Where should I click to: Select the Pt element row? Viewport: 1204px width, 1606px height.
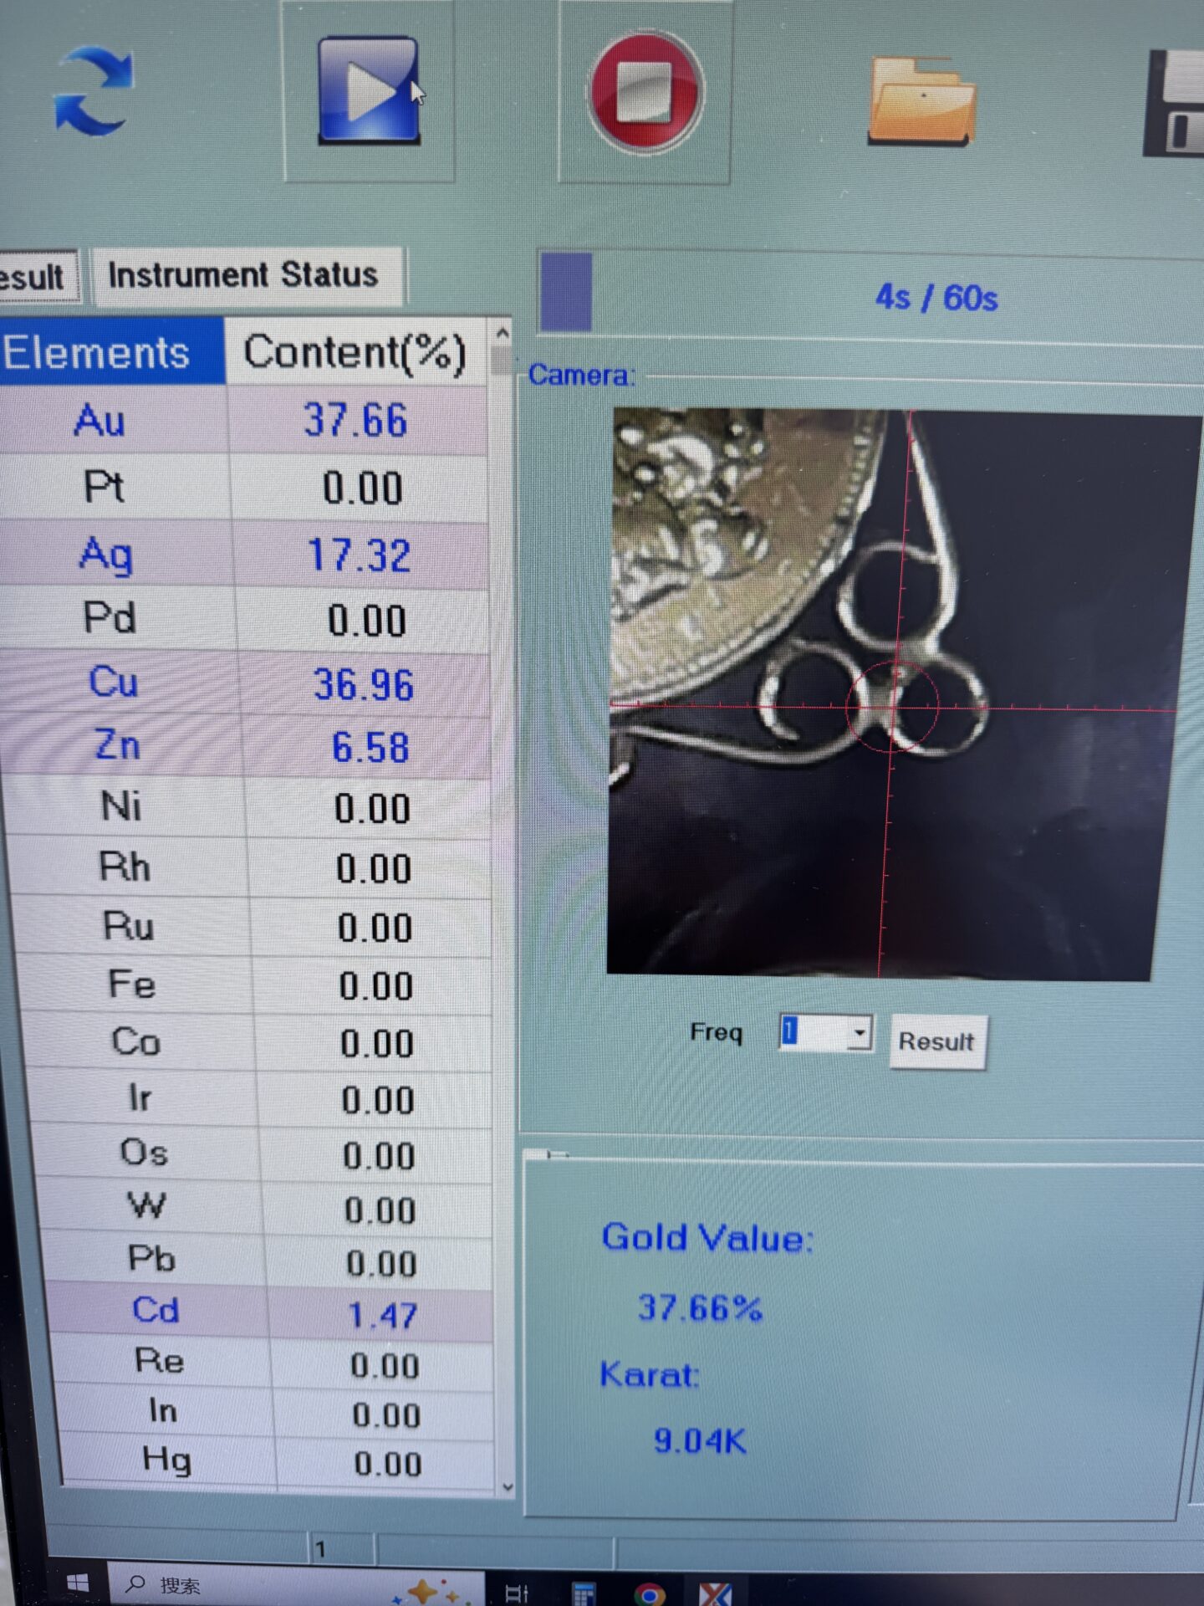[244, 488]
